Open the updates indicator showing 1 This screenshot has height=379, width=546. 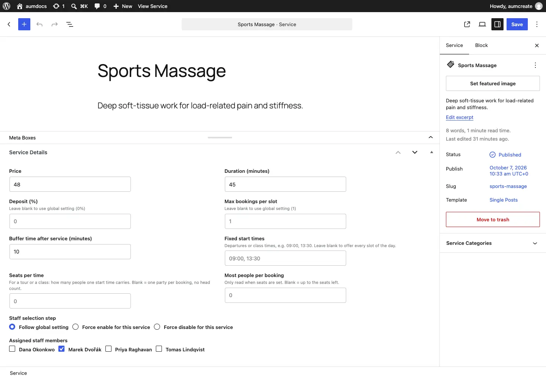click(59, 6)
